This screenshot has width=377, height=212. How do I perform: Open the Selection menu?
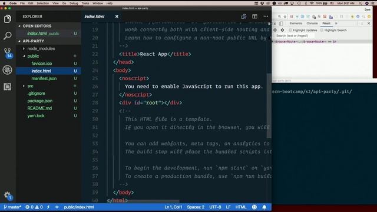click(x=43, y=4)
